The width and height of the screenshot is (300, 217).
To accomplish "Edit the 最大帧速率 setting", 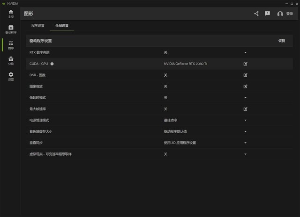I will click(245, 109).
